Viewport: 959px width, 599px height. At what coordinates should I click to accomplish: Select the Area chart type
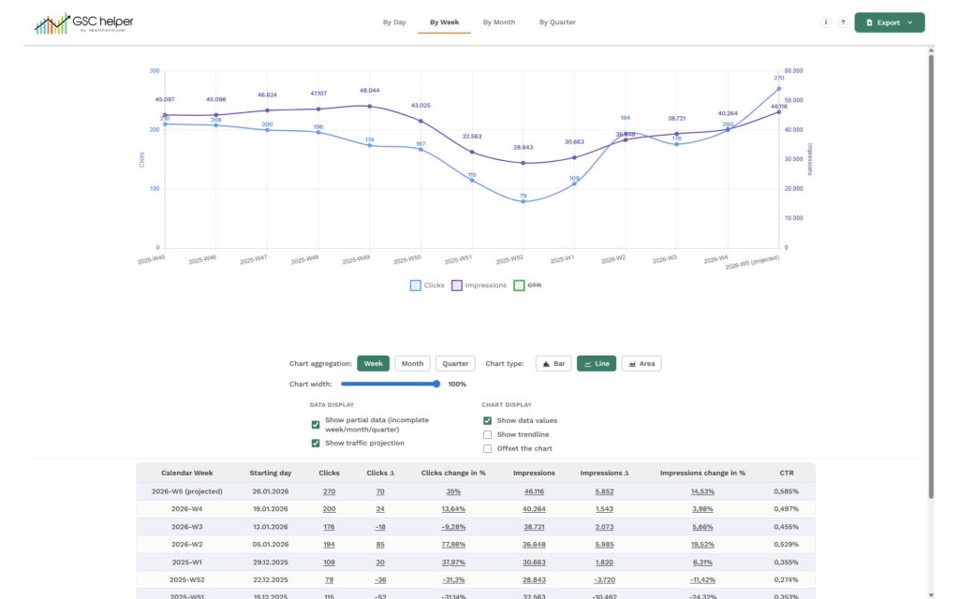pos(642,363)
